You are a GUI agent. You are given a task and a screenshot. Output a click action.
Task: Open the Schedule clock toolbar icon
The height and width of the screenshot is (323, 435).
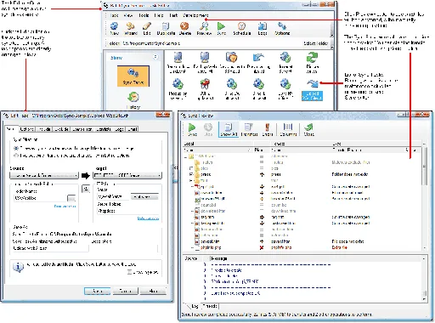pyautogui.click(x=241, y=29)
